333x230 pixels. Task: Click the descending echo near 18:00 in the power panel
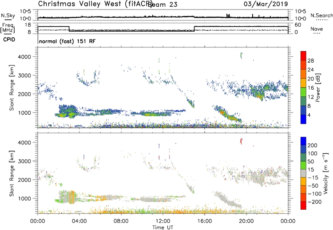pos(228,114)
